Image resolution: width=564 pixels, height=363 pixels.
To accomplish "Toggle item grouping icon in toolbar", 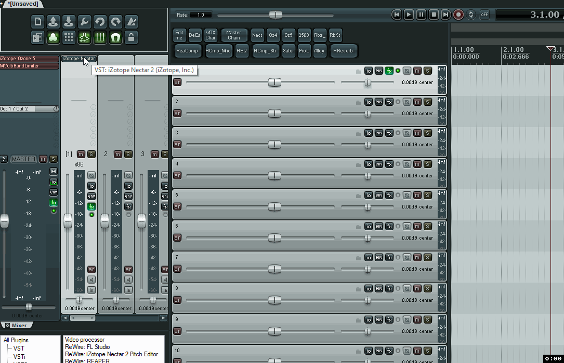I will 53,37.
